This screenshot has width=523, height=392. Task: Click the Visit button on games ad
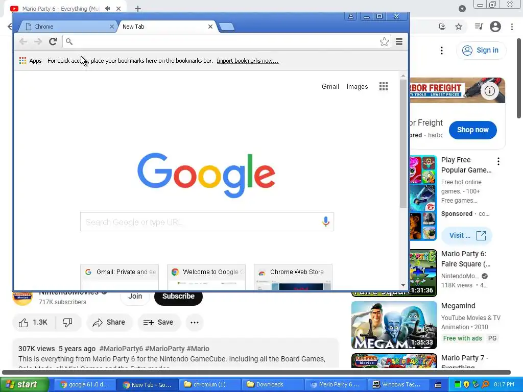(x=467, y=235)
